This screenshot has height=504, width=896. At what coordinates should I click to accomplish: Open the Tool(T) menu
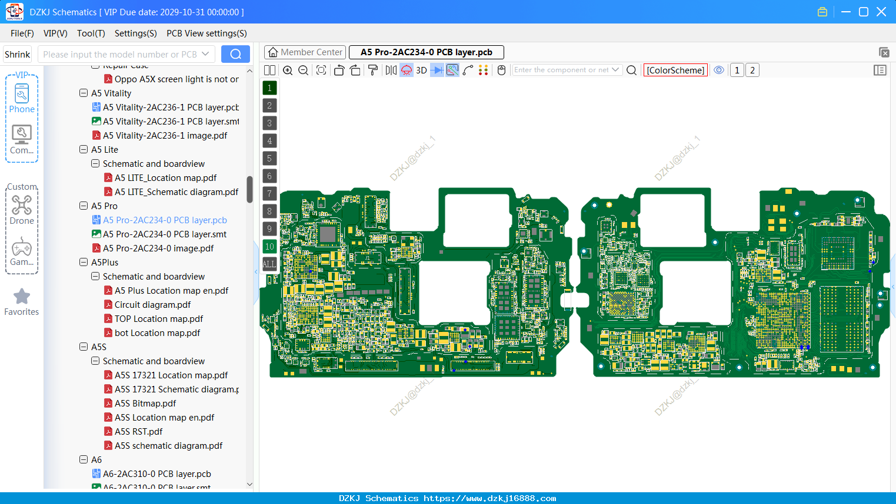(x=91, y=33)
